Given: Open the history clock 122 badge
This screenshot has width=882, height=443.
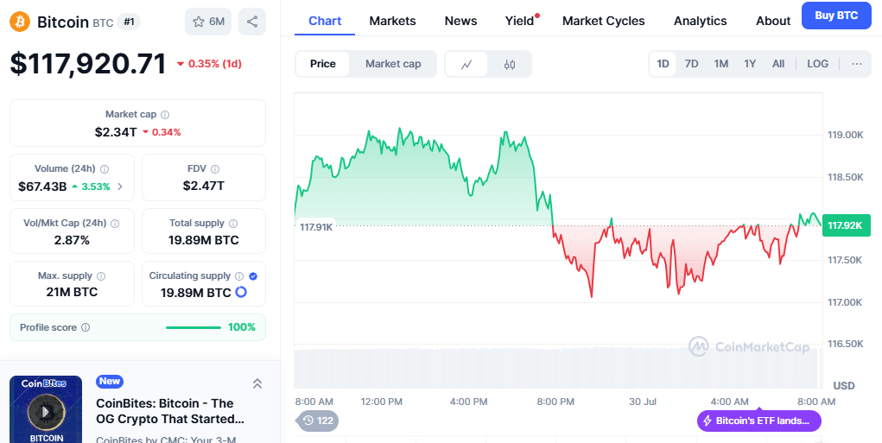Looking at the screenshot, I should coord(317,421).
